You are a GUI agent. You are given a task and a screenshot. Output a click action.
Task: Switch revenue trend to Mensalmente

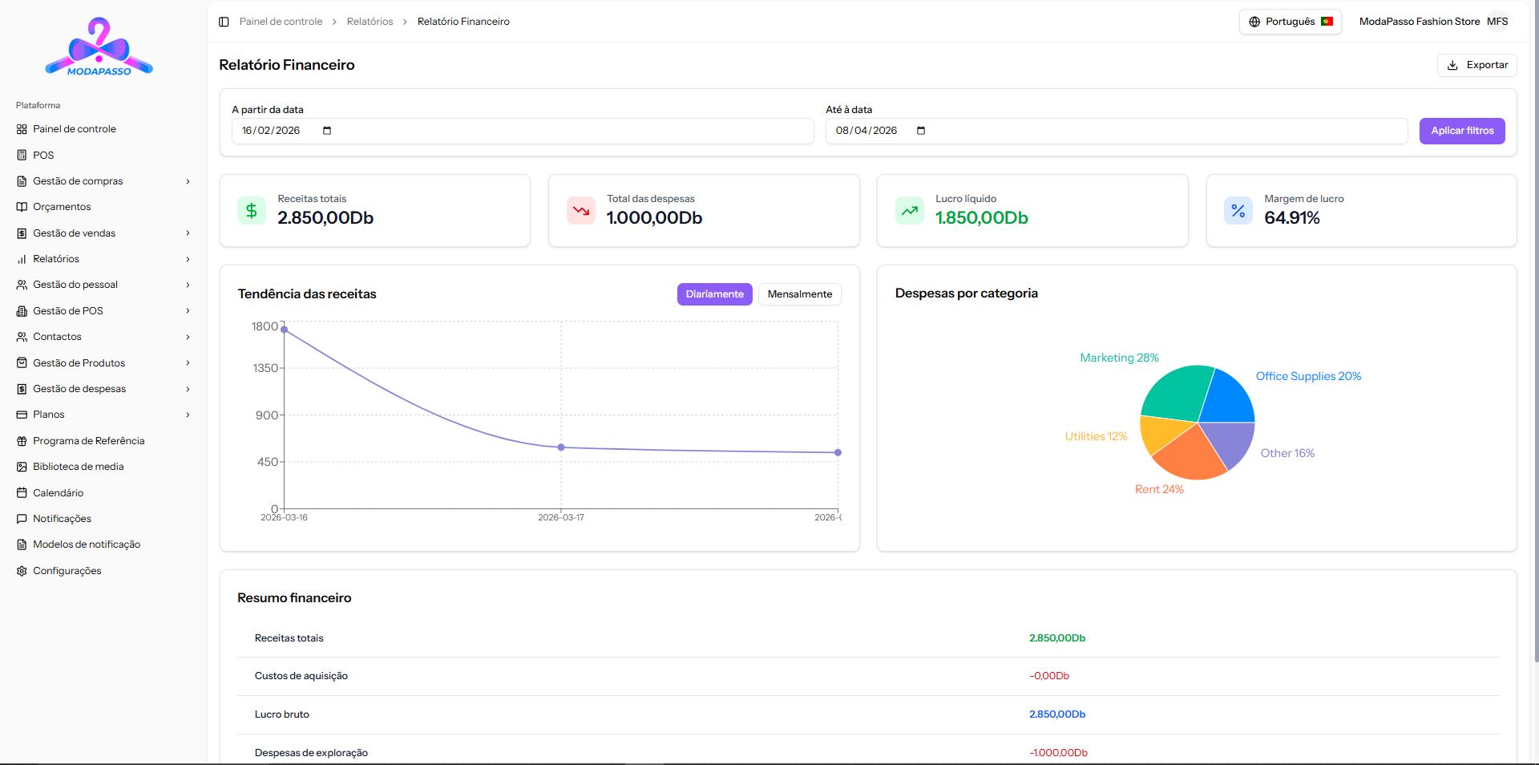pyautogui.click(x=799, y=294)
